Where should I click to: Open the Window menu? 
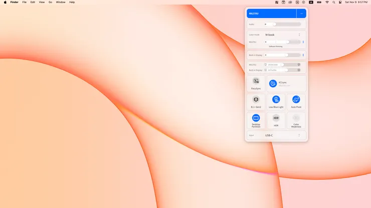61,2
